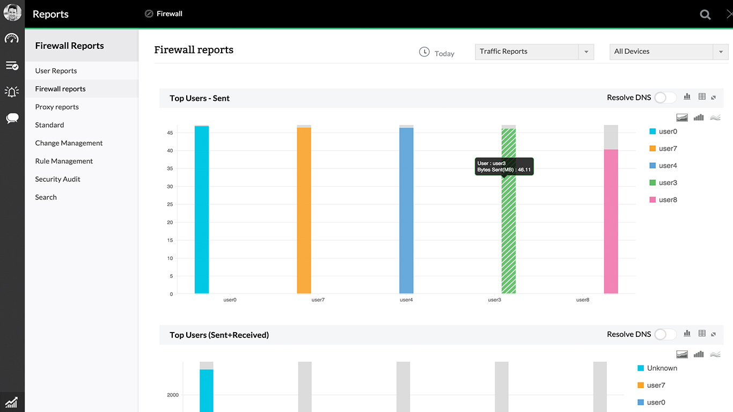
Task: Switch Top Users (Sent+Received) to bar chart view
Action: pyautogui.click(x=687, y=333)
